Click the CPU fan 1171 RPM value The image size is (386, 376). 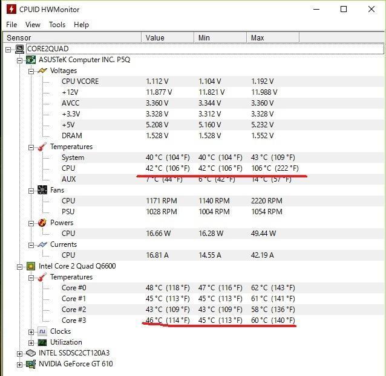point(162,201)
